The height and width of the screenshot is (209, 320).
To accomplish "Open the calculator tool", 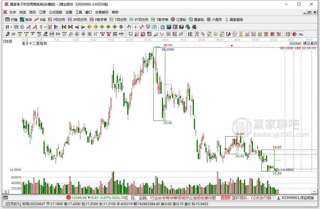I will (169, 27).
